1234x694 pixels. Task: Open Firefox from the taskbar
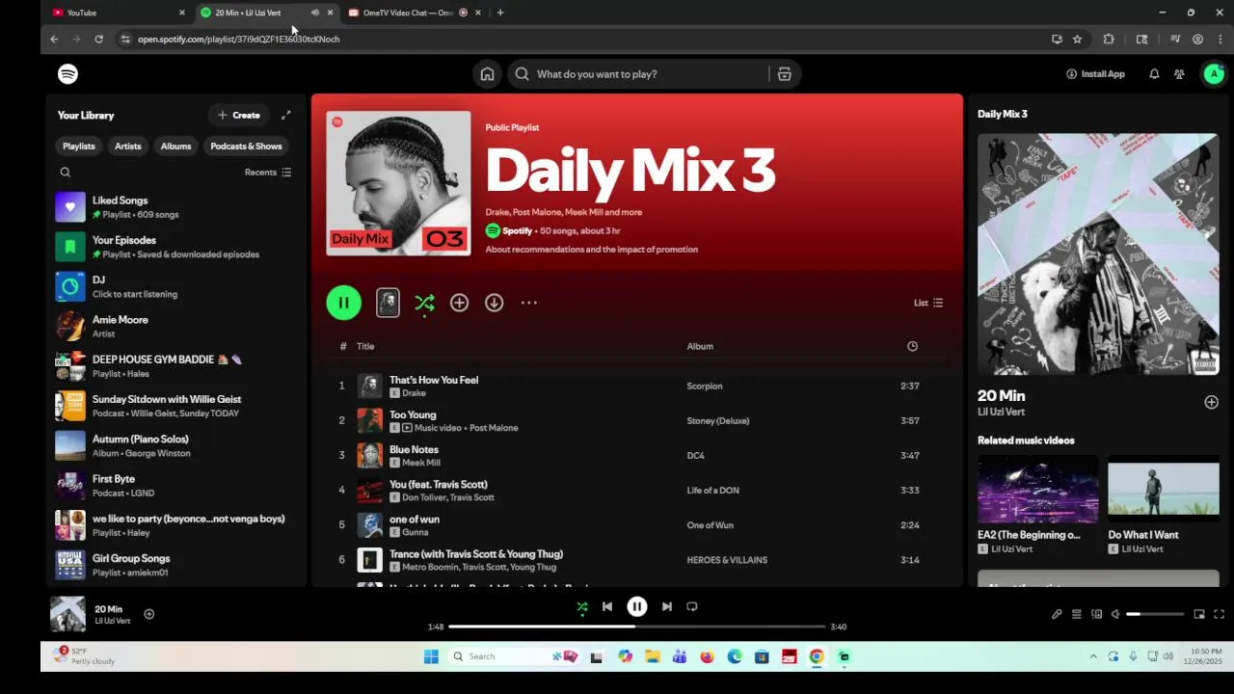click(707, 656)
